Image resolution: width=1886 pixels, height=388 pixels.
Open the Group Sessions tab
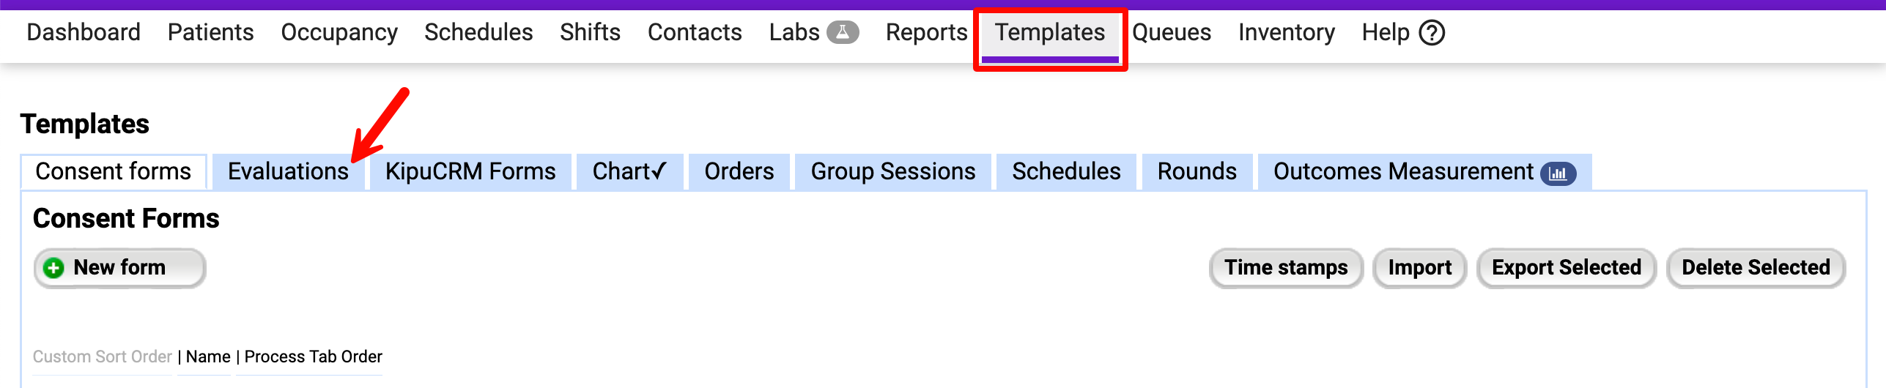click(892, 172)
